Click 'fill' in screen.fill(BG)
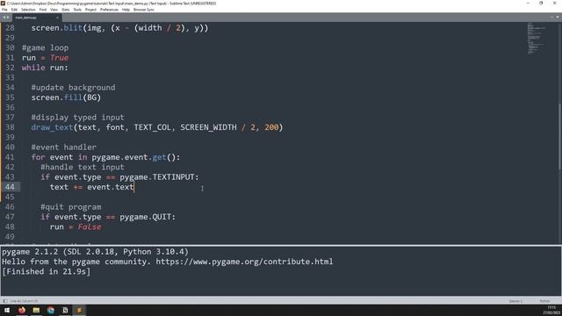This screenshot has width=562, height=316. 73,97
